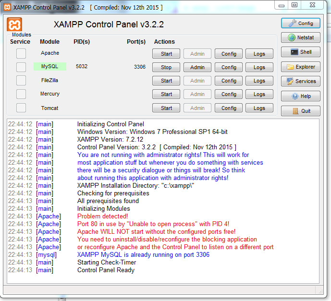Screen dimensions: 331x301
Task: Quit XAMPP with the door icon button
Action: pos(301,111)
